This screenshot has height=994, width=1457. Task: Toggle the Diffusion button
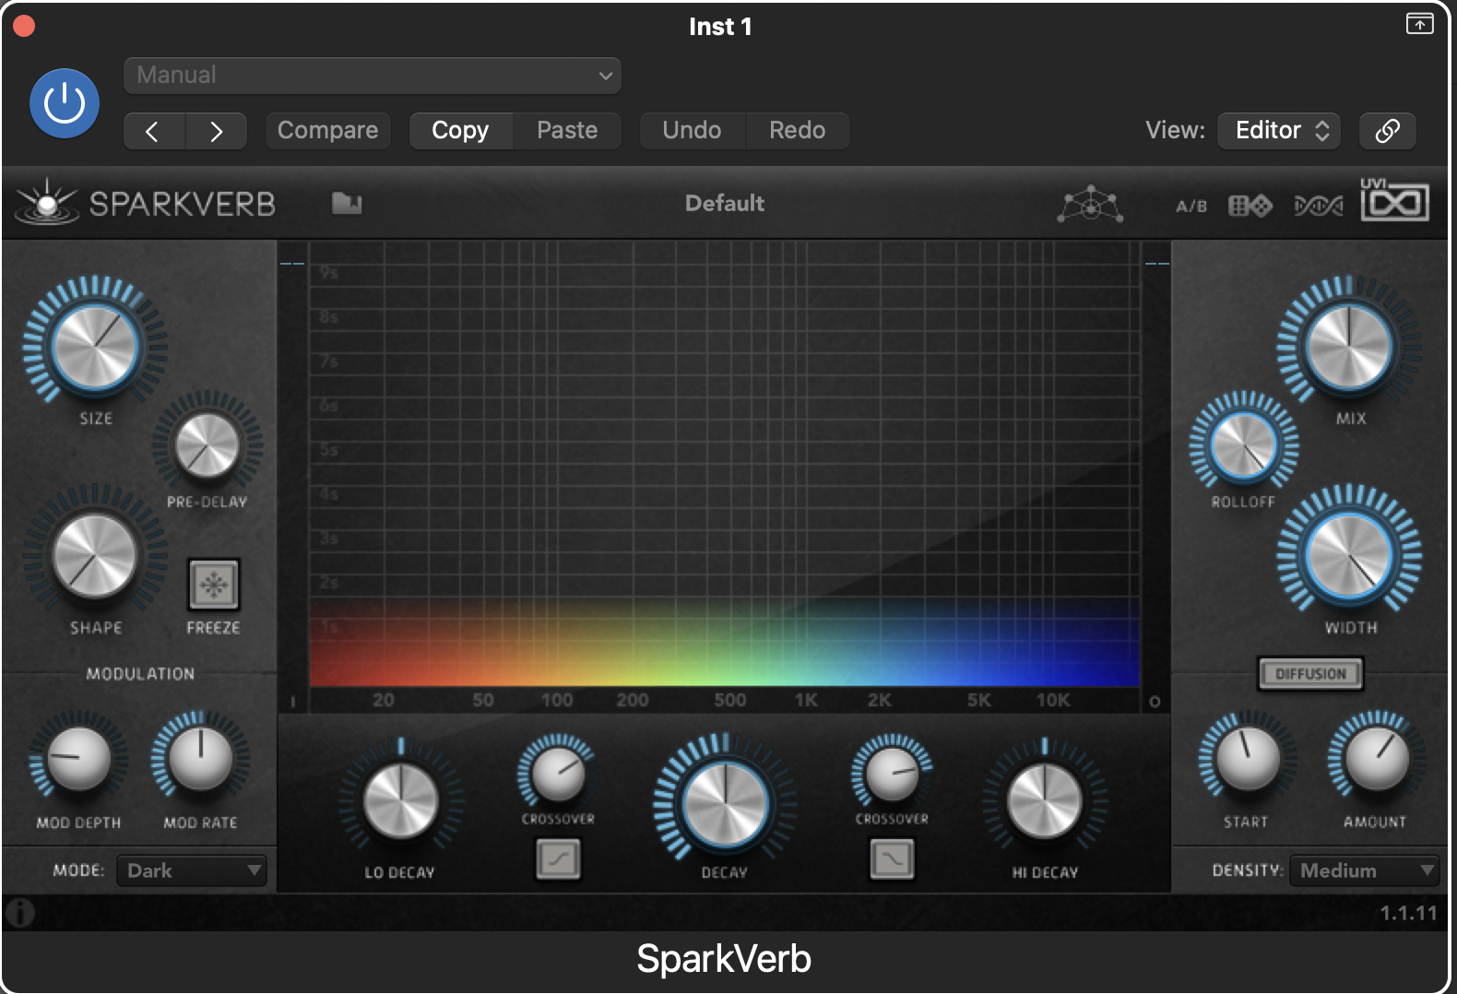point(1310,674)
